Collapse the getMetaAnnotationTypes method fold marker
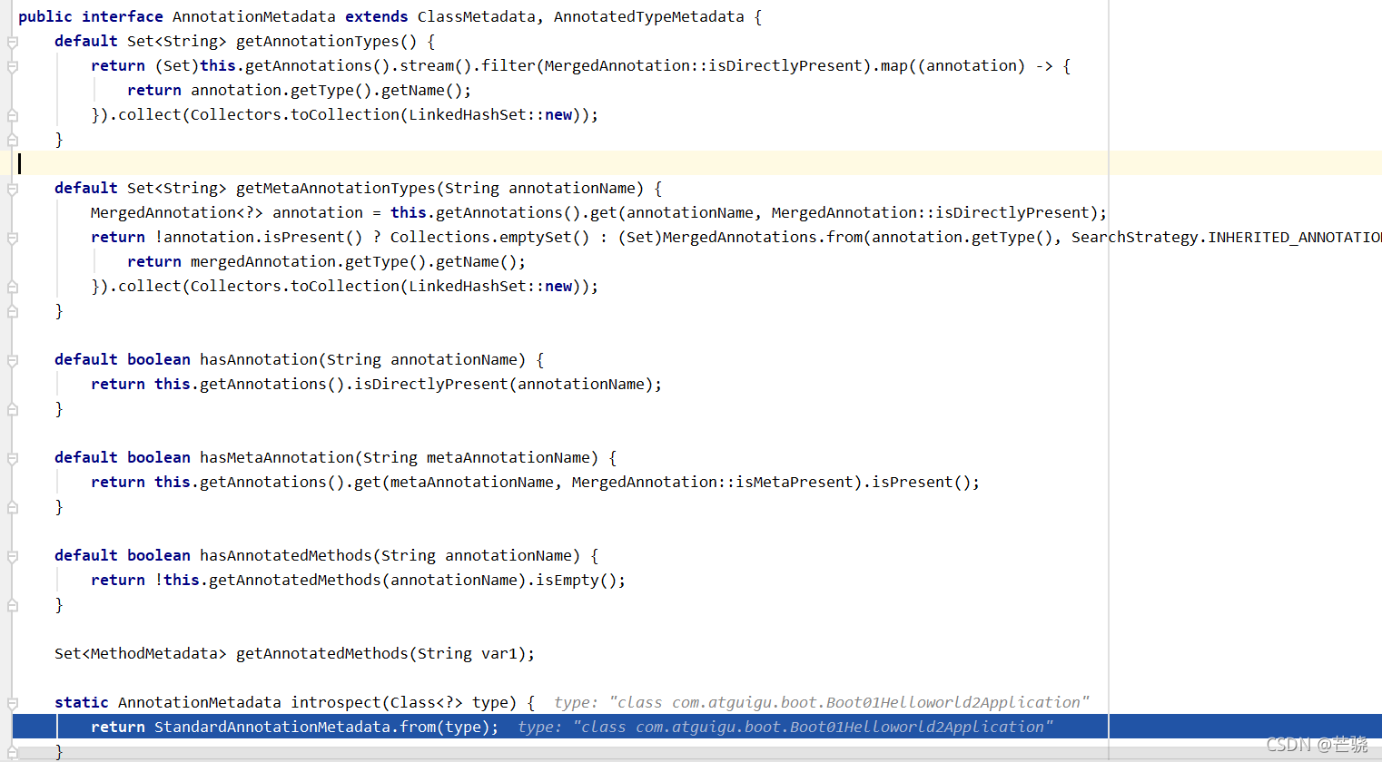The width and height of the screenshot is (1382, 762). pos(13,189)
